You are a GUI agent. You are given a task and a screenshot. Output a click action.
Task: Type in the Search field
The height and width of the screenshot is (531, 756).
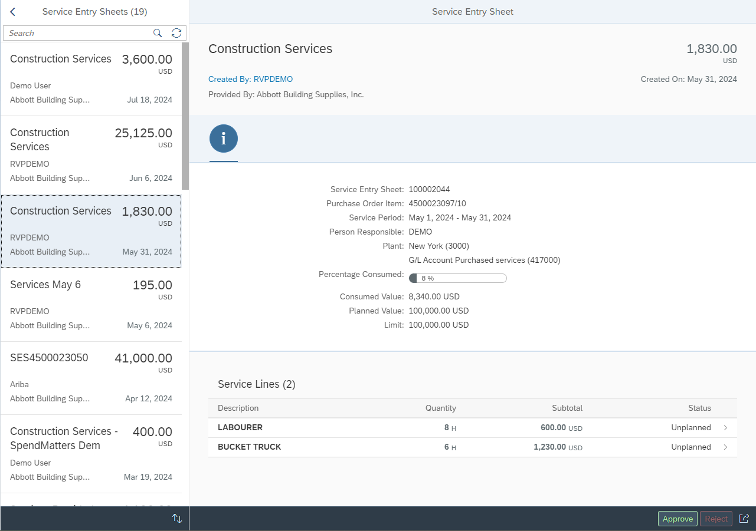click(77, 33)
